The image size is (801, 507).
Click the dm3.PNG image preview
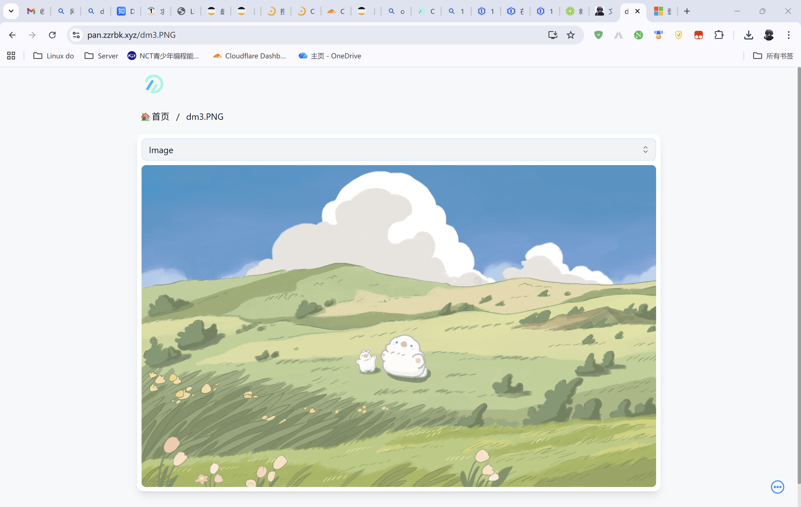399,326
